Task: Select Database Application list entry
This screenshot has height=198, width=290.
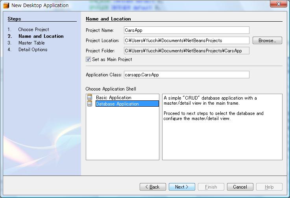Action: [117, 104]
